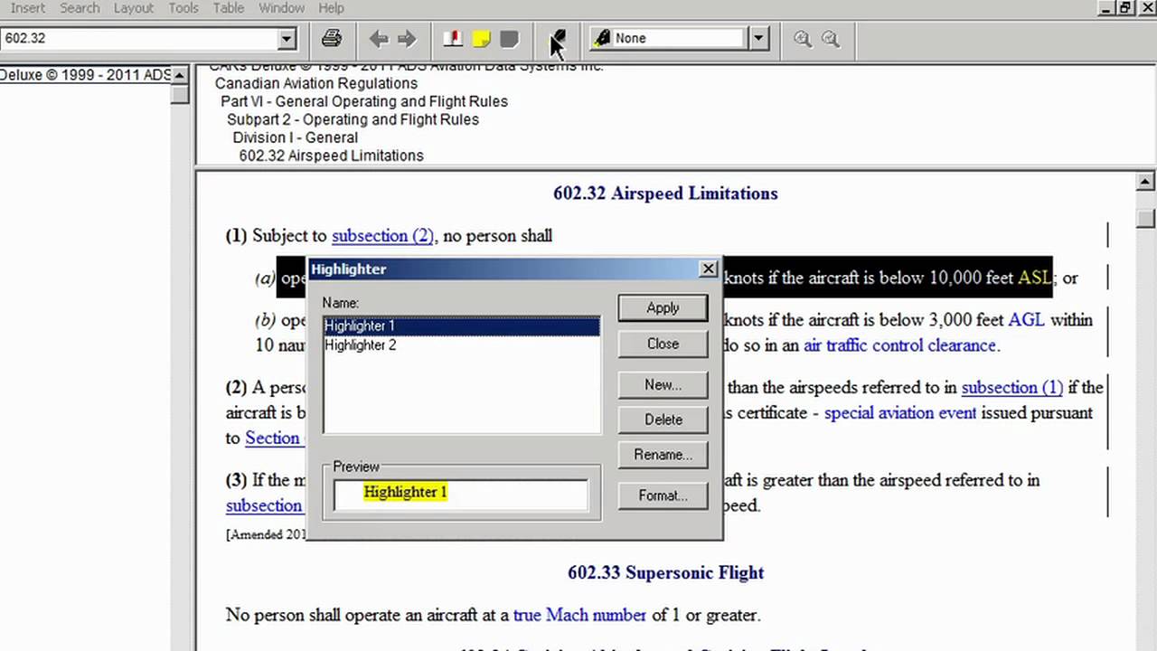The width and height of the screenshot is (1157, 651).
Task: Click Division I - General breadcrumb
Action: click(296, 137)
